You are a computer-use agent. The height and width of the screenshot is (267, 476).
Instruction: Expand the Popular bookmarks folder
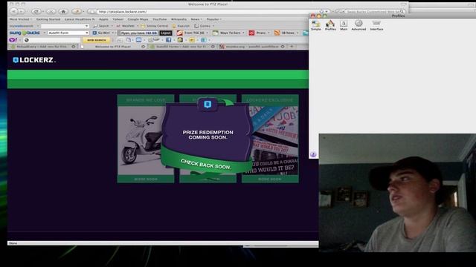[213, 19]
